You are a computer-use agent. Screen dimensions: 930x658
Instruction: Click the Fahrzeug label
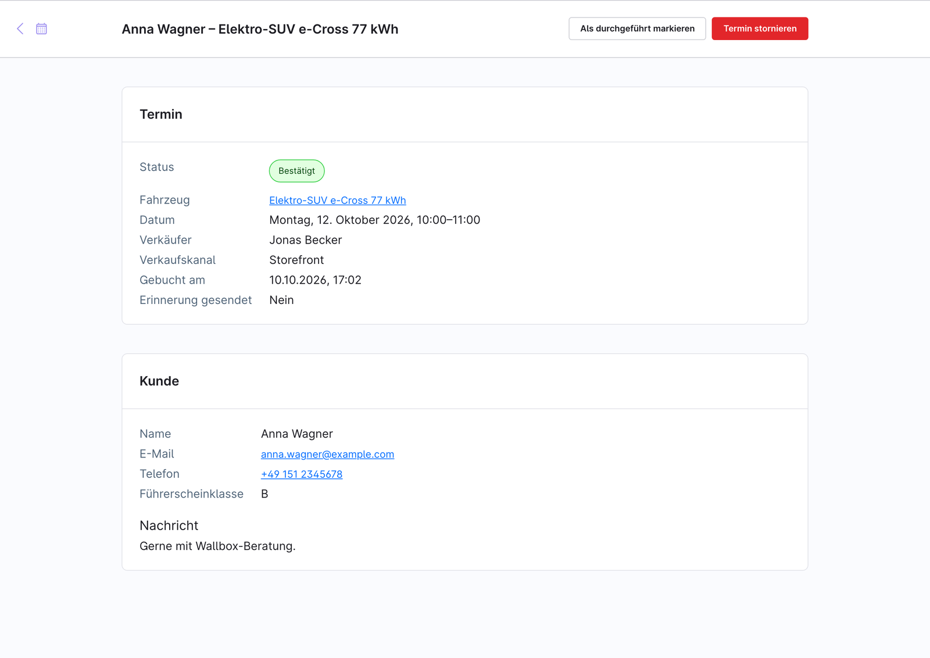164,200
